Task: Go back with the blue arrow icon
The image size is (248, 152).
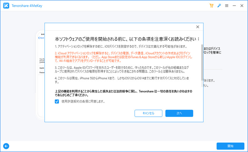Action: point(6,146)
